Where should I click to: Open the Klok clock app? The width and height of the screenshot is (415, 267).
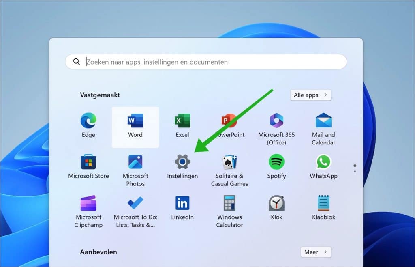(276, 203)
